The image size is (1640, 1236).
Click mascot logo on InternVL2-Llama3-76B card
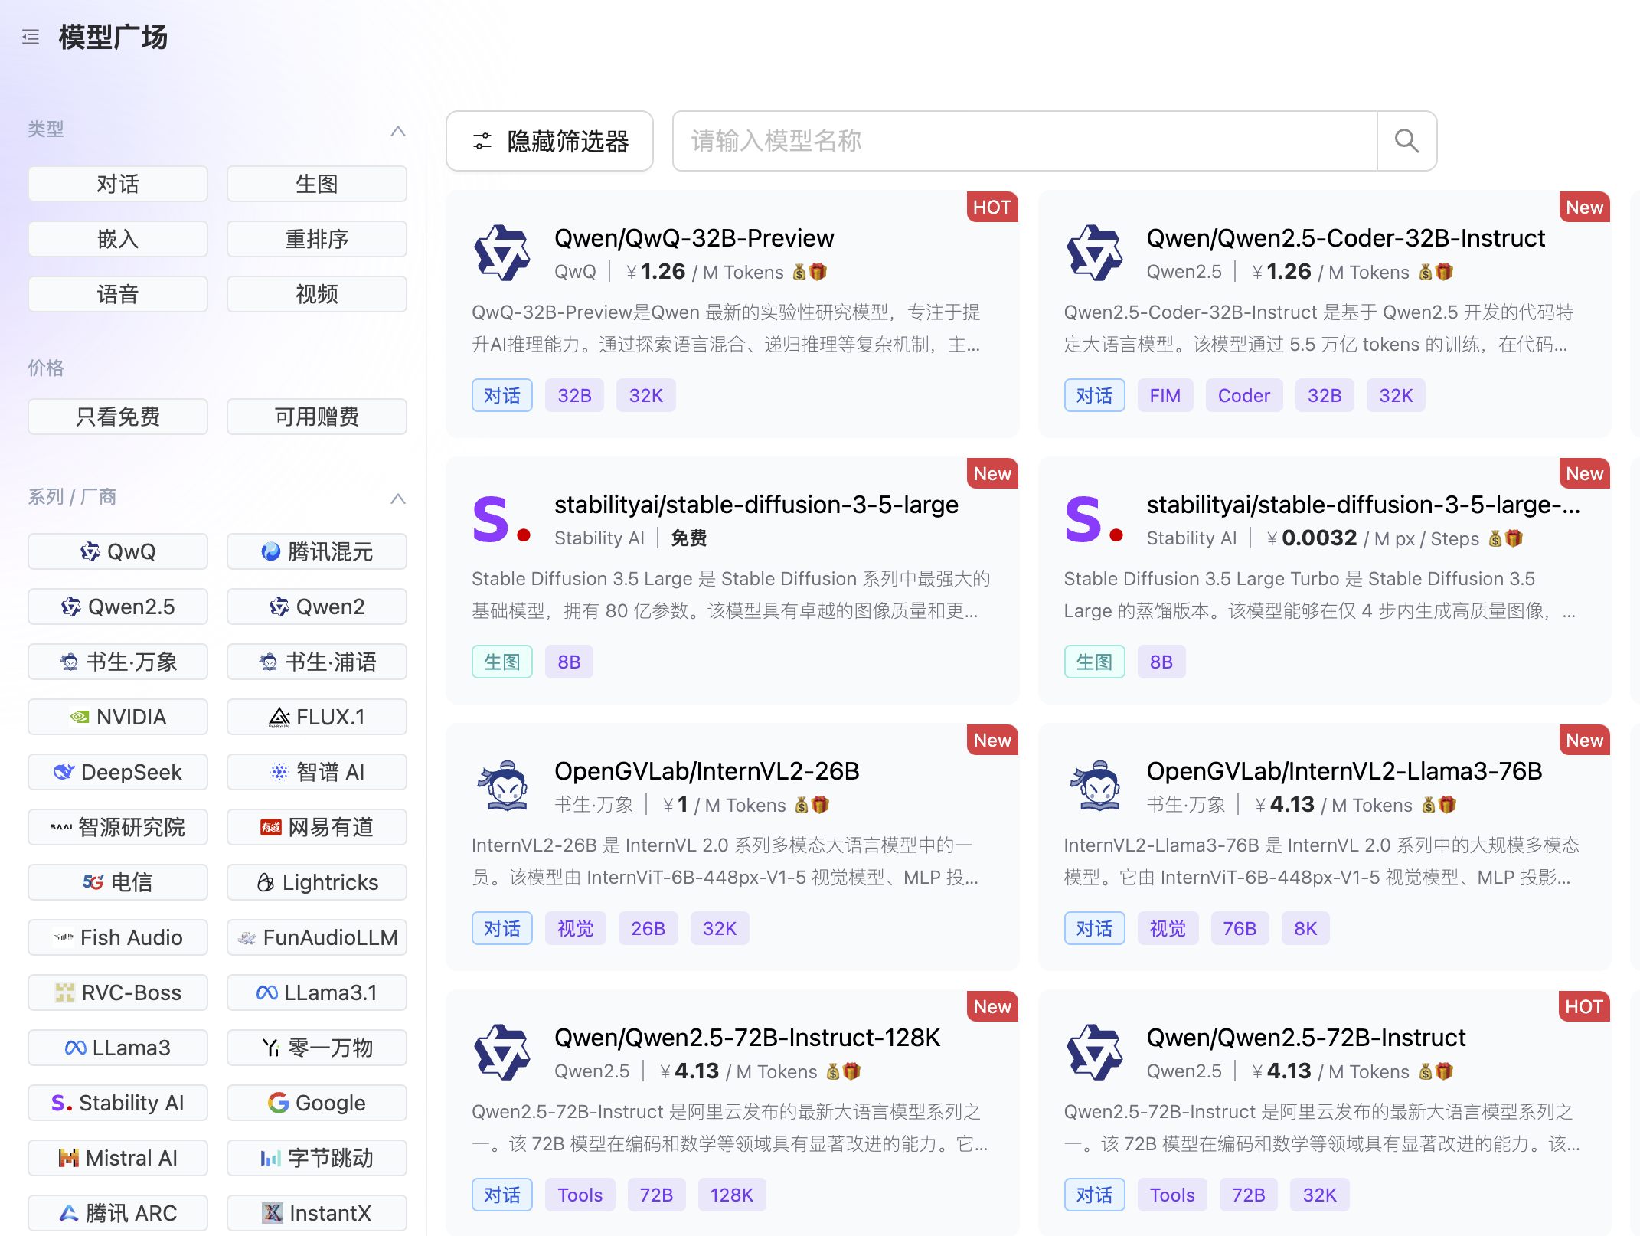pyautogui.click(x=1094, y=786)
